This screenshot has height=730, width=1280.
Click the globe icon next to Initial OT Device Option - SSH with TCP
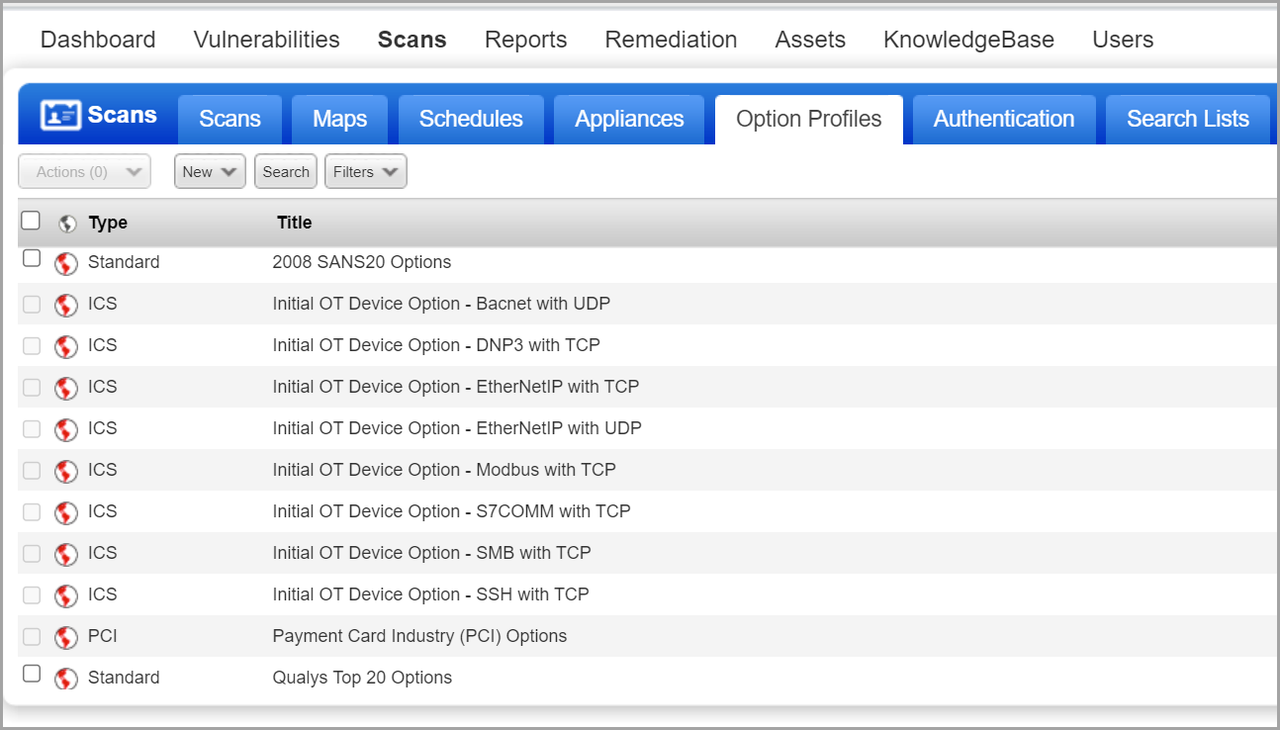click(x=65, y=594)
